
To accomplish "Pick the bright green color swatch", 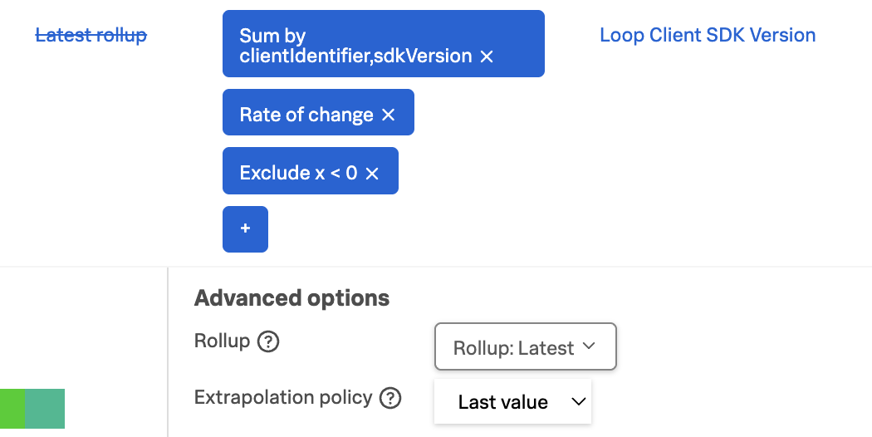I will (x=12, y=408).
